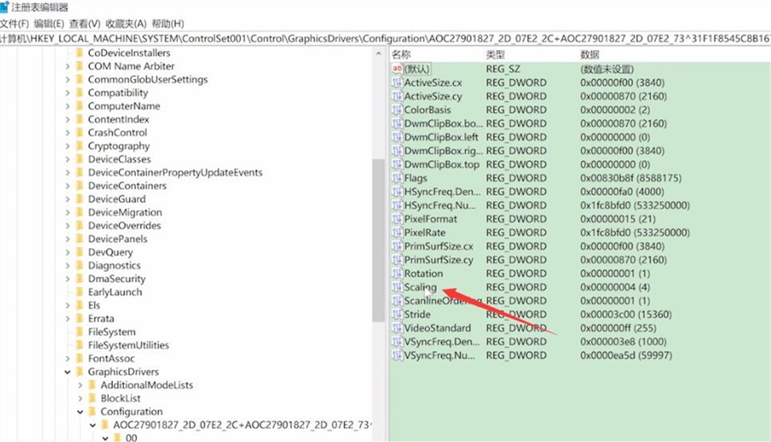
Task: Collapse the Configuration key
Action: [80, 412]
